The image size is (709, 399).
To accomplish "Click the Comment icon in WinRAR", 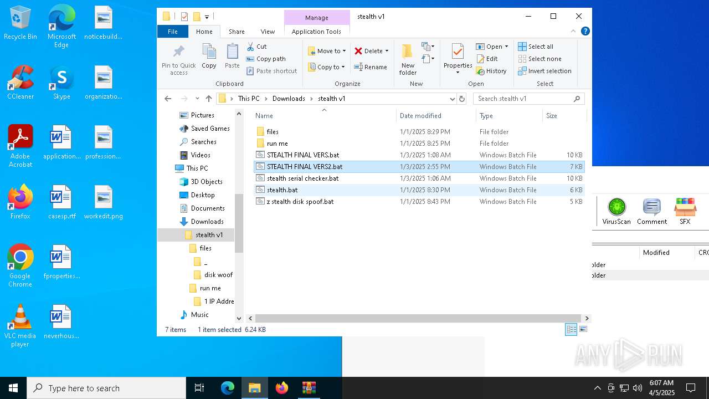I will (651, 211).
